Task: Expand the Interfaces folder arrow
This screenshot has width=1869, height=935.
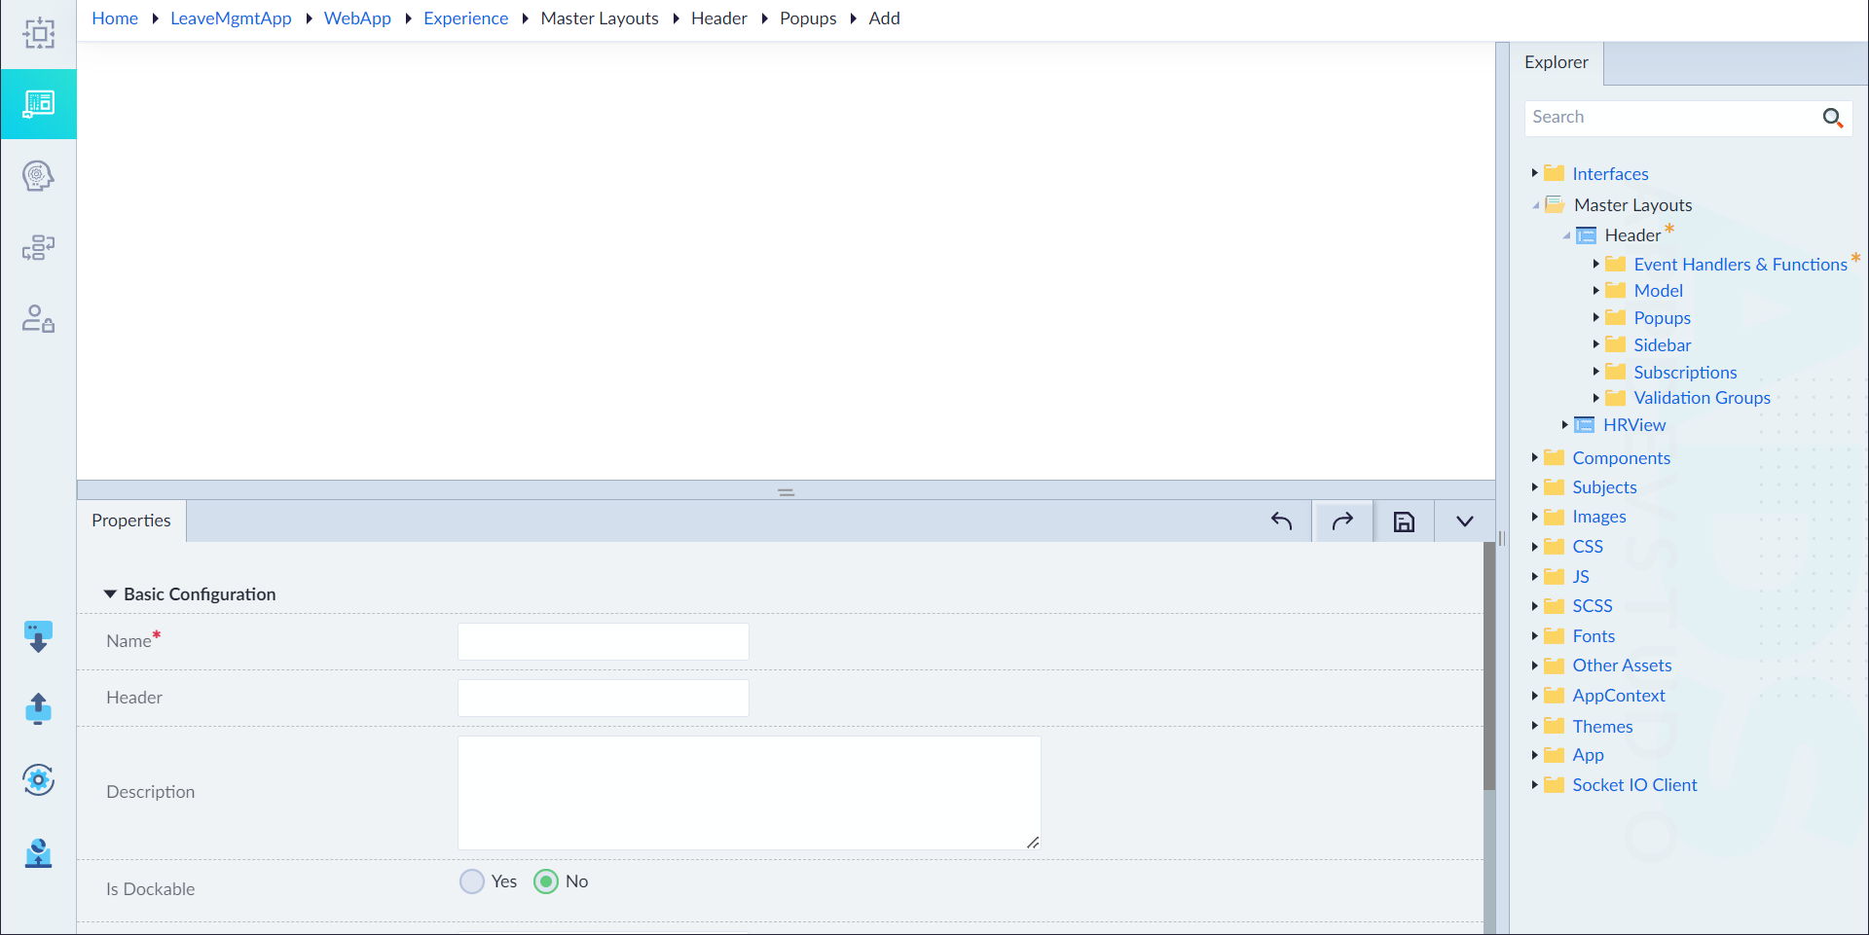Action: tap(1535, 173)
